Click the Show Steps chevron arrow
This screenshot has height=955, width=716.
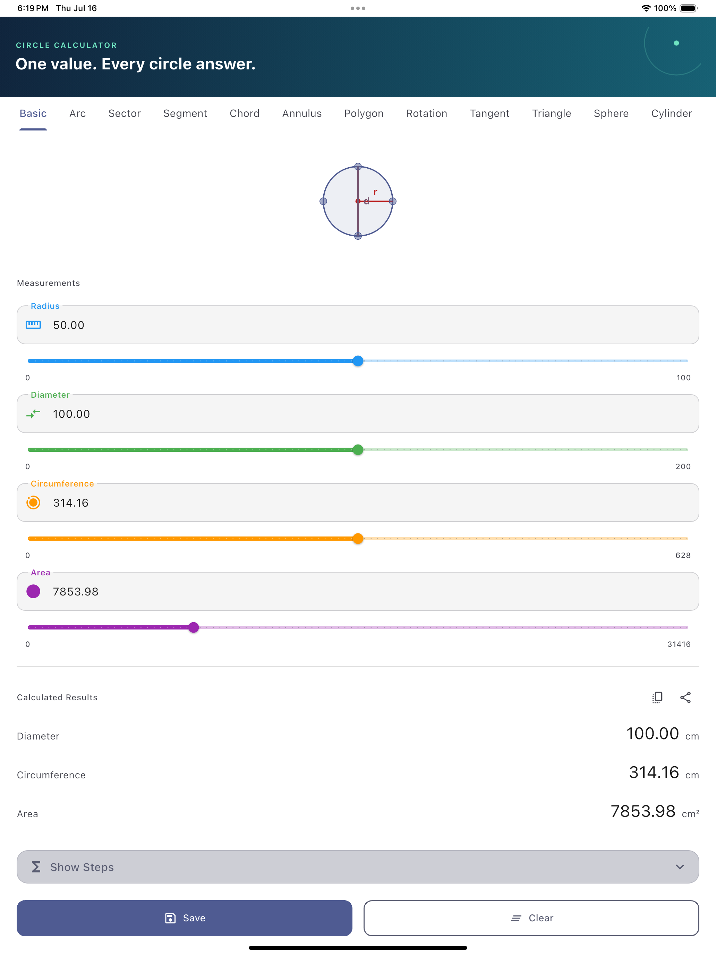(680, 867)
